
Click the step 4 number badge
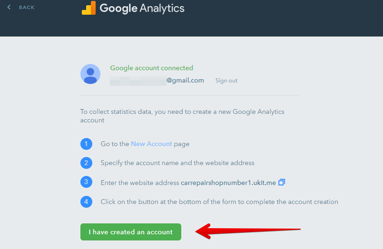click(86, 202)
